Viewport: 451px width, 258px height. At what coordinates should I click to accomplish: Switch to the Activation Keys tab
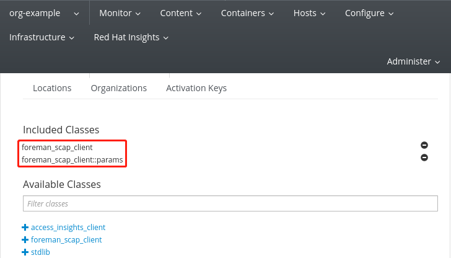196,88
